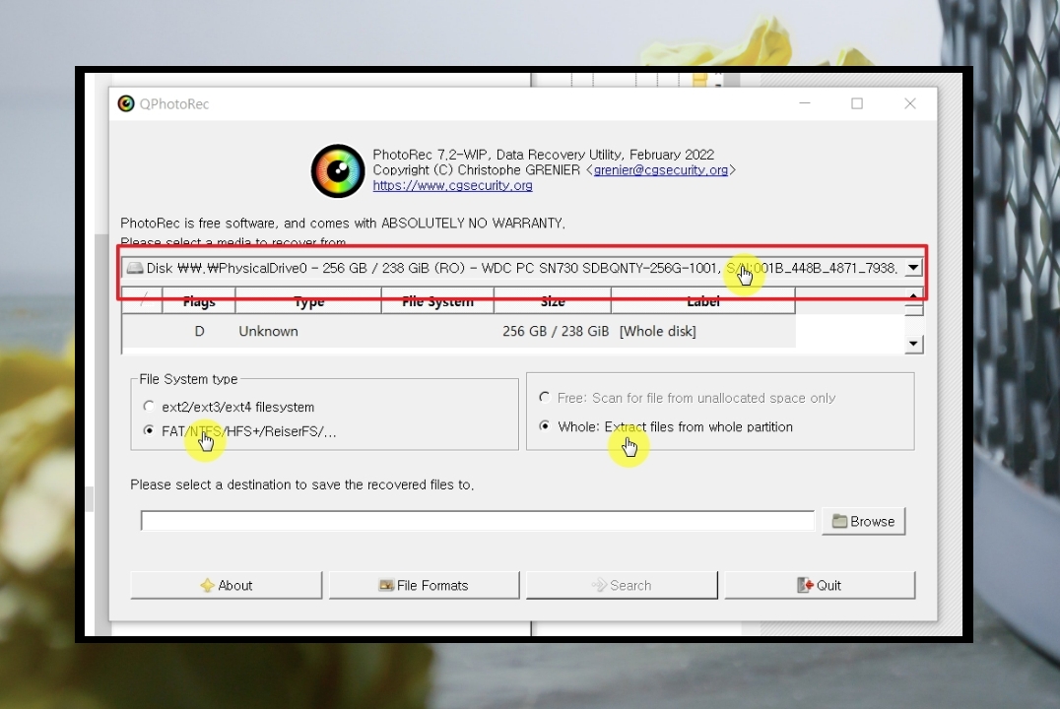Quit the PhotoRec application
The image size is (1060, 709).
pos(820,585)
